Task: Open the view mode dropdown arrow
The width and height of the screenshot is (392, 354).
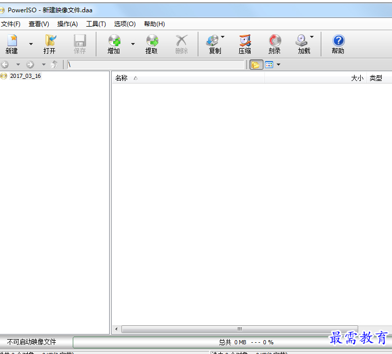Action: [279, 65]
